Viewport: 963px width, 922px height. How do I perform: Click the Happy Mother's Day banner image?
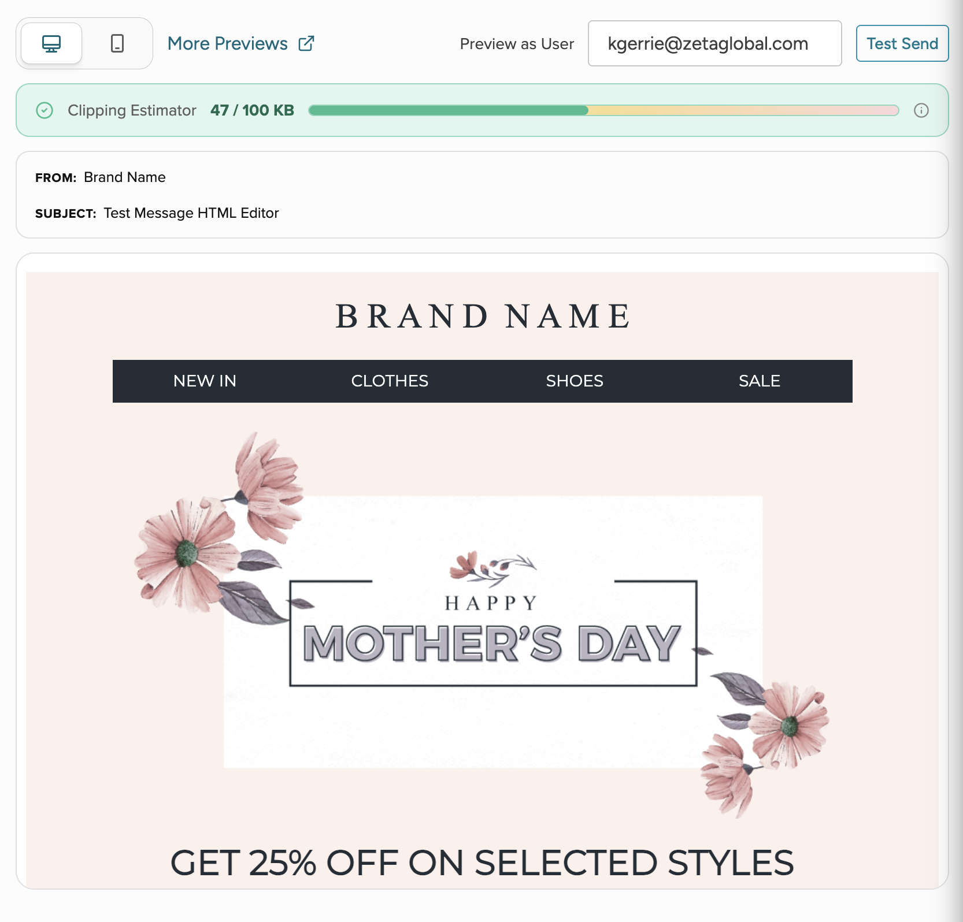tap(482, 624)
